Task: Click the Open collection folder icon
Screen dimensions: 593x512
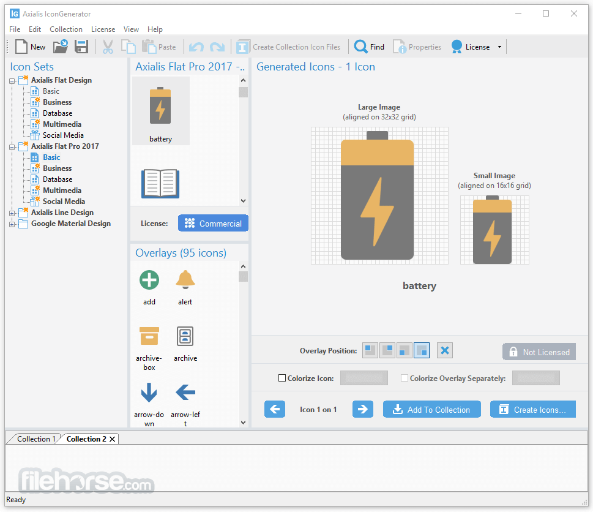Action: coord(60,47)
